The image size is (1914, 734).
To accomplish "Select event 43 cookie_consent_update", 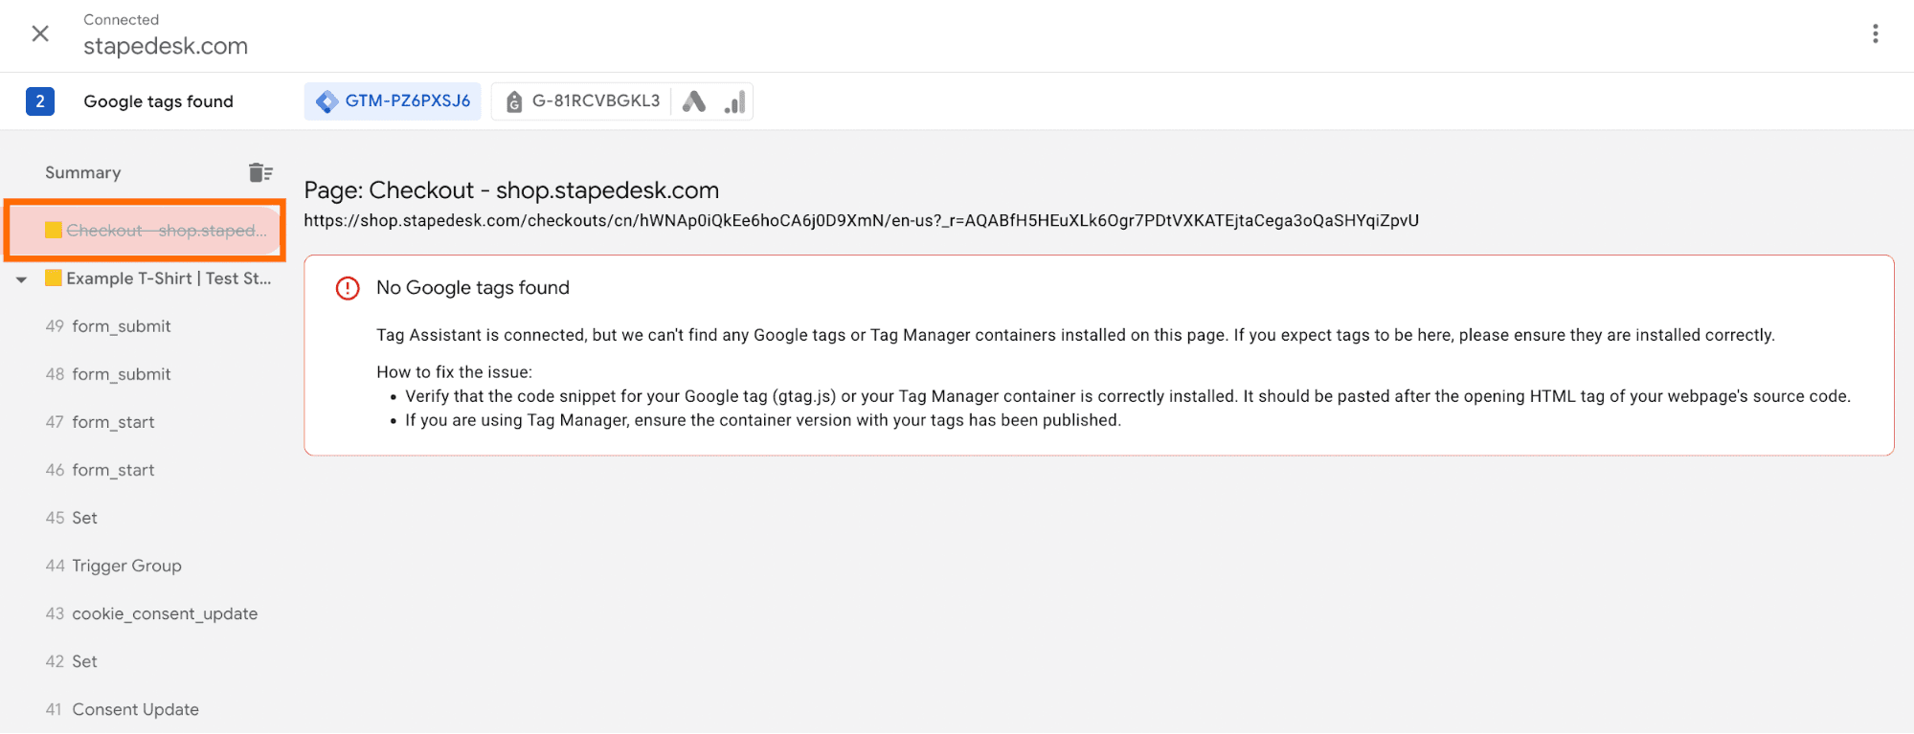I will tap(151, 613).
